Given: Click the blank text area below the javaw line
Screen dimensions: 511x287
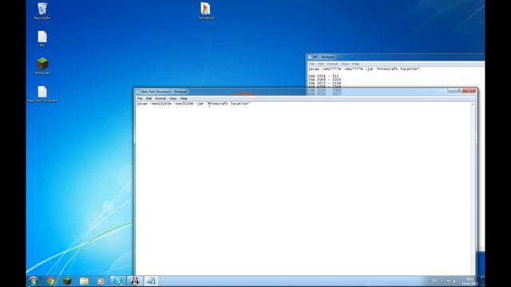Looking at the screenshot, I should click(x=303, y=191).
